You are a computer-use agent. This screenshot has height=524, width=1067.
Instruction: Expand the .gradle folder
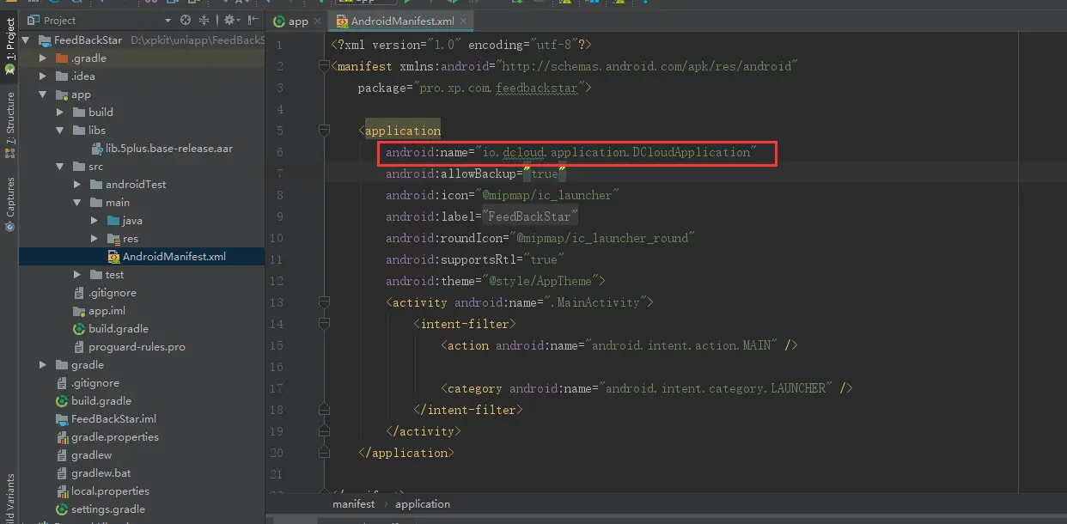pyautogui.click(x=43, y=58)
